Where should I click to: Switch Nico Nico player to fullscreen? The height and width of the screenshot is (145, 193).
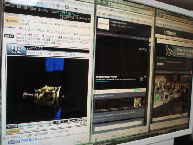tap(85, 119)
